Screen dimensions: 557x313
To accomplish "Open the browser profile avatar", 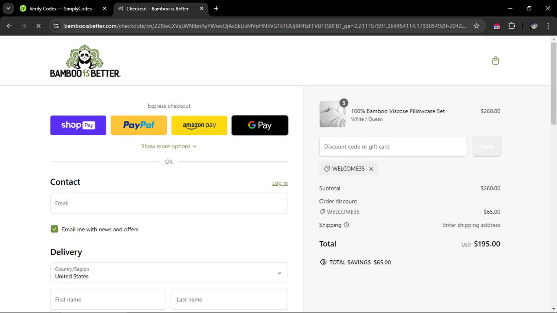I will pos(534,26).
